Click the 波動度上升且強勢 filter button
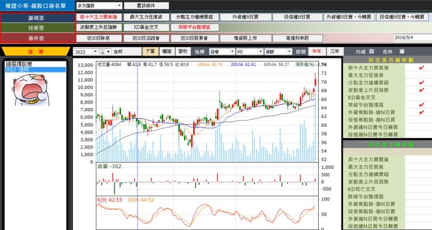432x230 pixels. pos(99,27)
